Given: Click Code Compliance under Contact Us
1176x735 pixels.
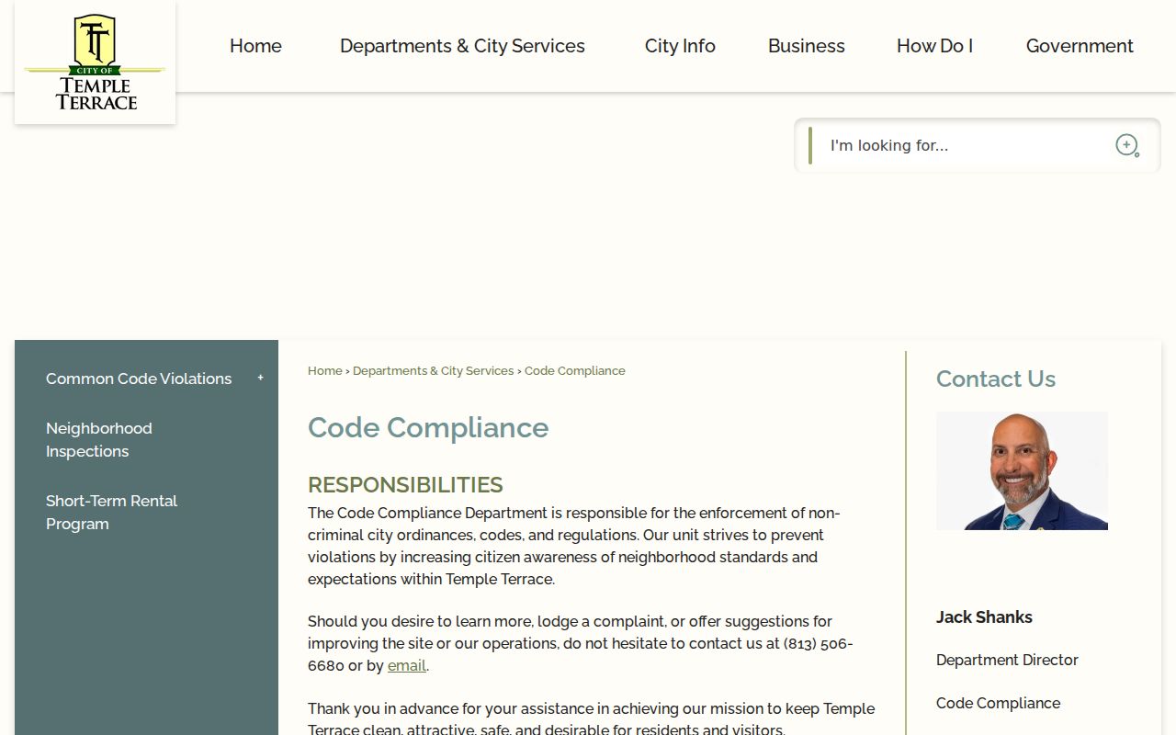Looking at the screenshot, I should [x=998, y=703].
